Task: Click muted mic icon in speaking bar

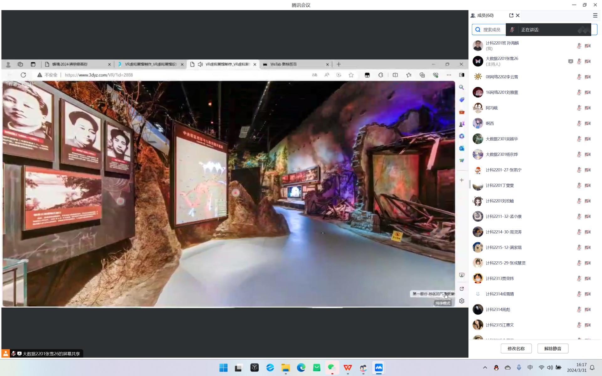Action: [x=512, y=30]
